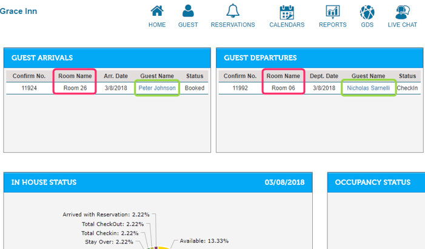
Task: Click Room Name header in Guest Departures
Action: (x=283, y=76)
